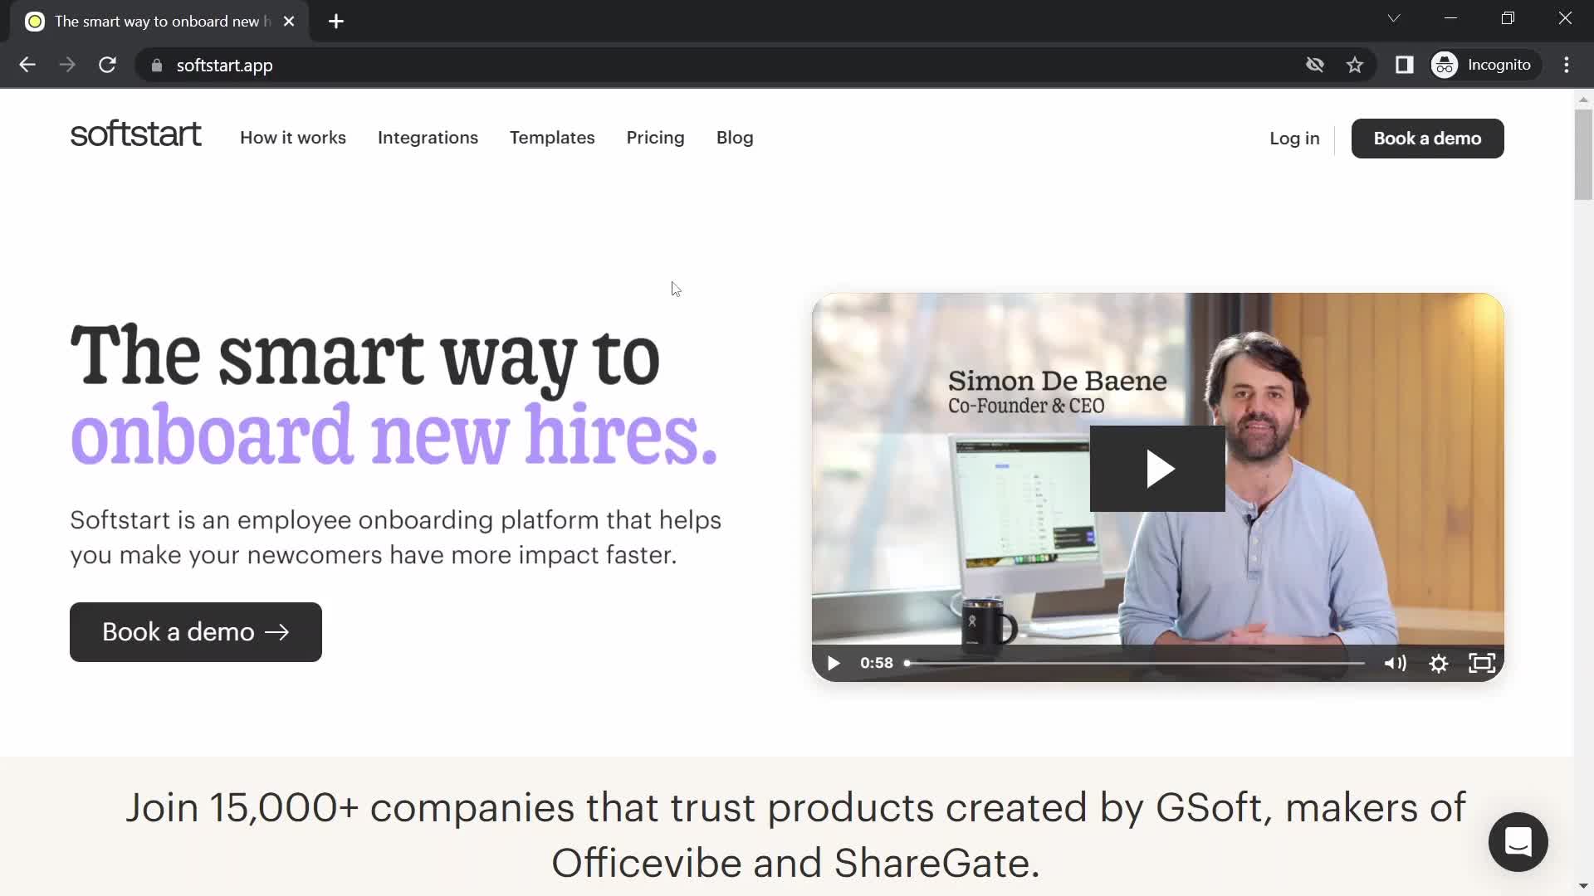Image resolution: width=1594 pixels, height=896 pixels.
Task: Access video settings gear icon
Action: (x=1437, y=662)
